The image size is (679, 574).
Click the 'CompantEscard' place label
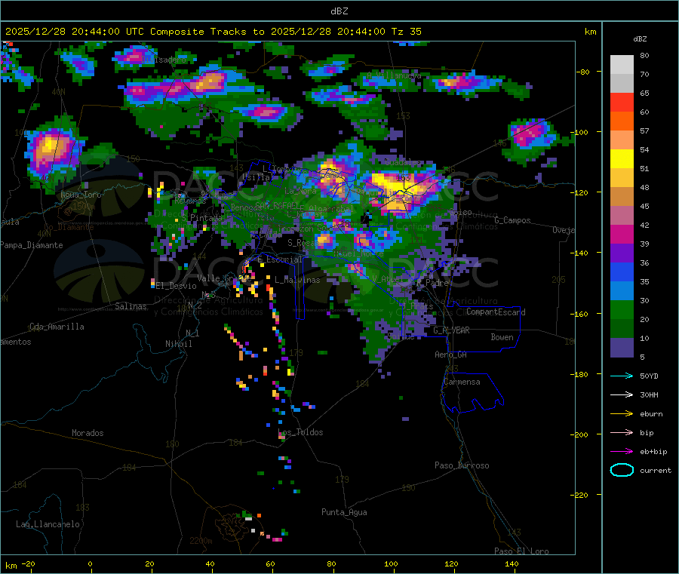(x=496, y=312)
